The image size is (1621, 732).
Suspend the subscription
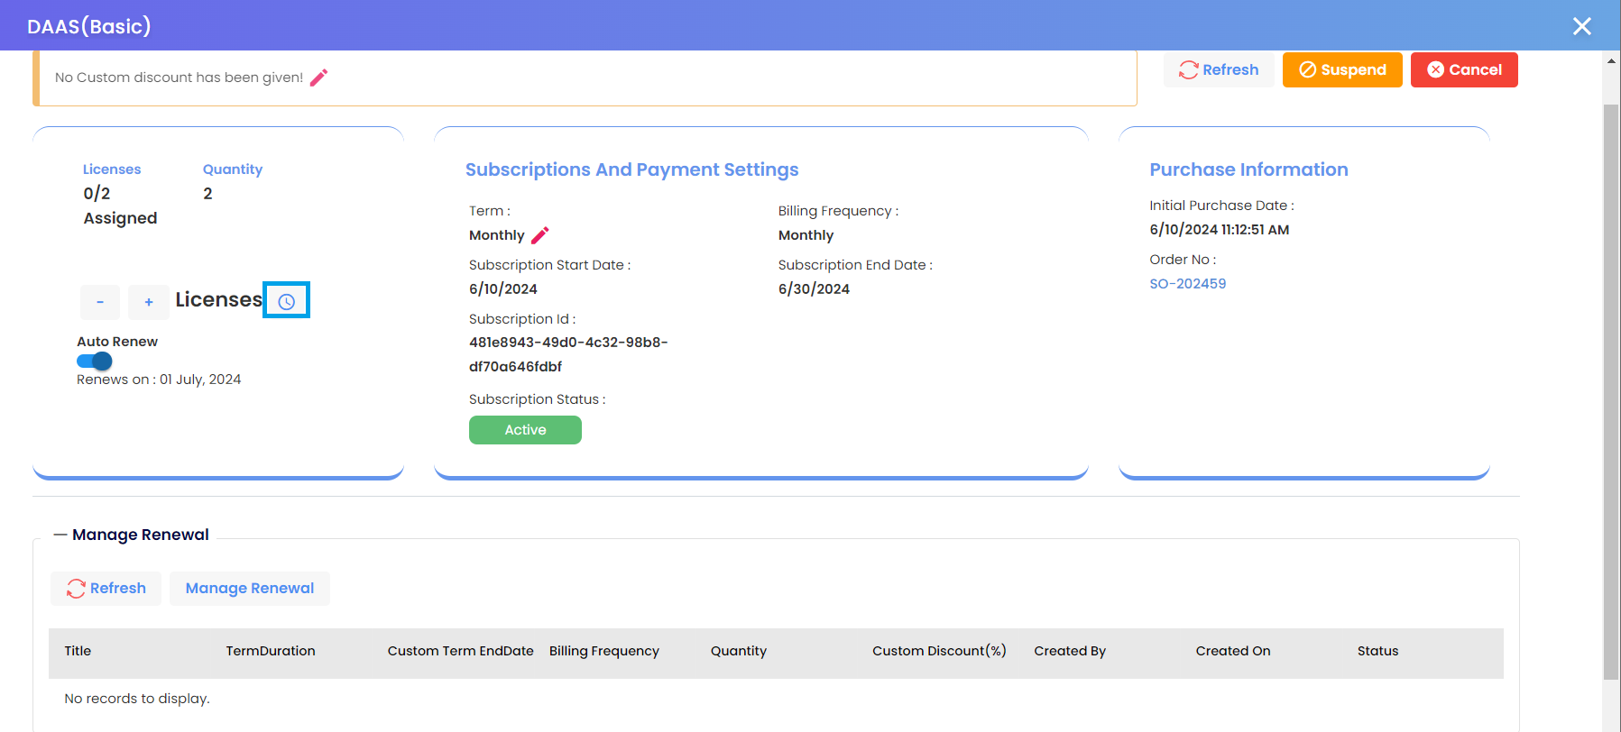pos(1342,69)
